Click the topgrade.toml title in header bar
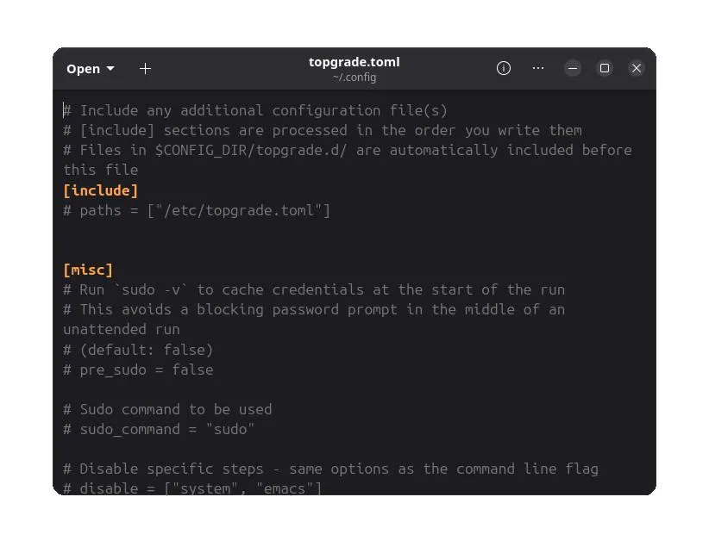Screen dimensions: 709x553 354,62
